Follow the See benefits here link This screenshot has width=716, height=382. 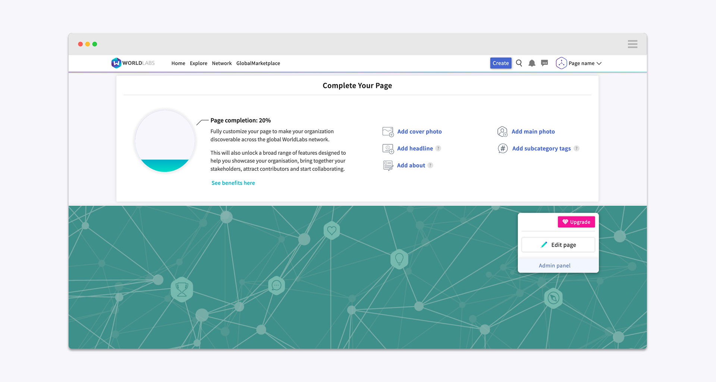tap(233, 183)
